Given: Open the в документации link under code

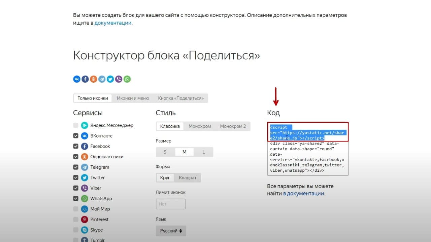Looking at the screenshot, I should pos(303,194).
